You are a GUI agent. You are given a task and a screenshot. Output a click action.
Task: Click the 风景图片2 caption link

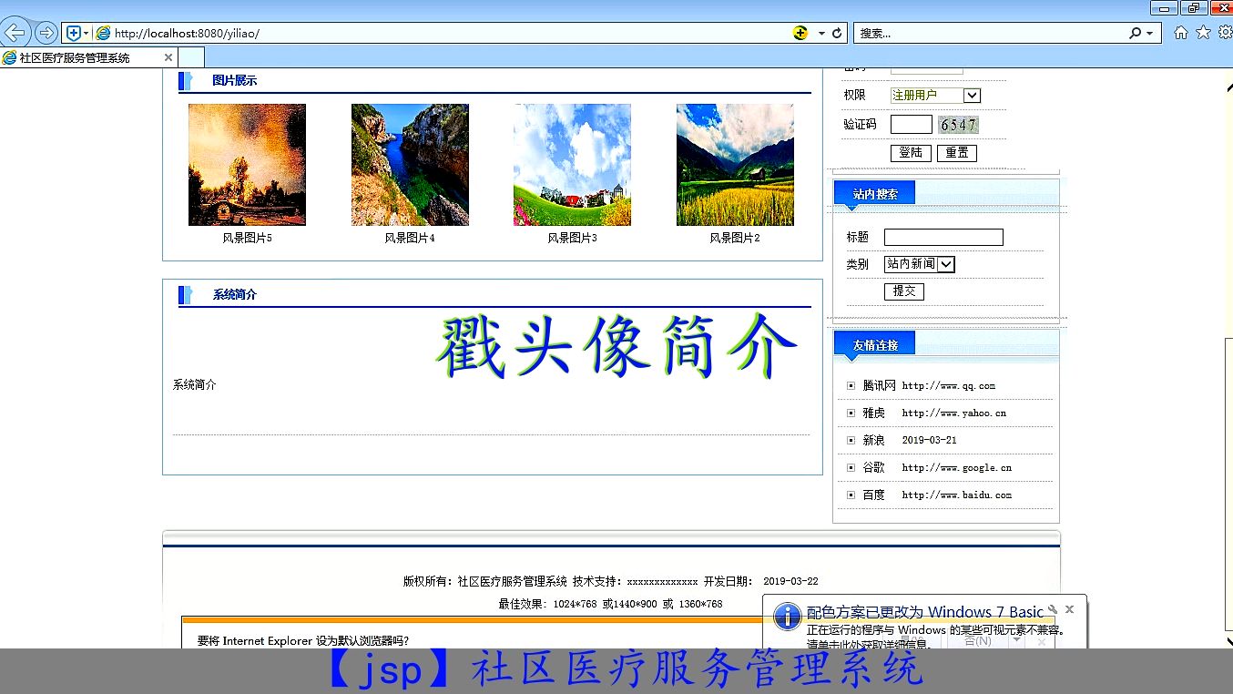[x=735, y=239]
